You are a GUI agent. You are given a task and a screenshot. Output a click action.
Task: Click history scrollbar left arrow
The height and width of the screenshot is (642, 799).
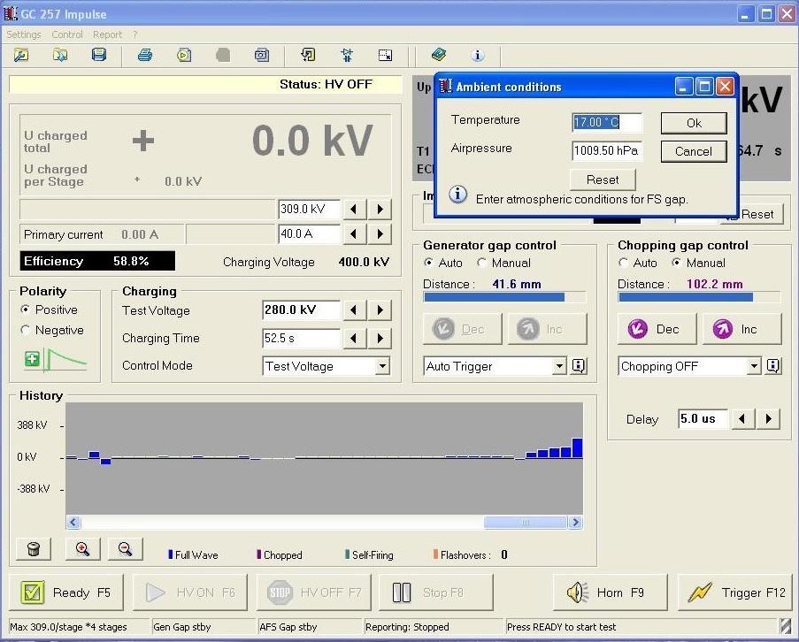(x=73, y=523)
